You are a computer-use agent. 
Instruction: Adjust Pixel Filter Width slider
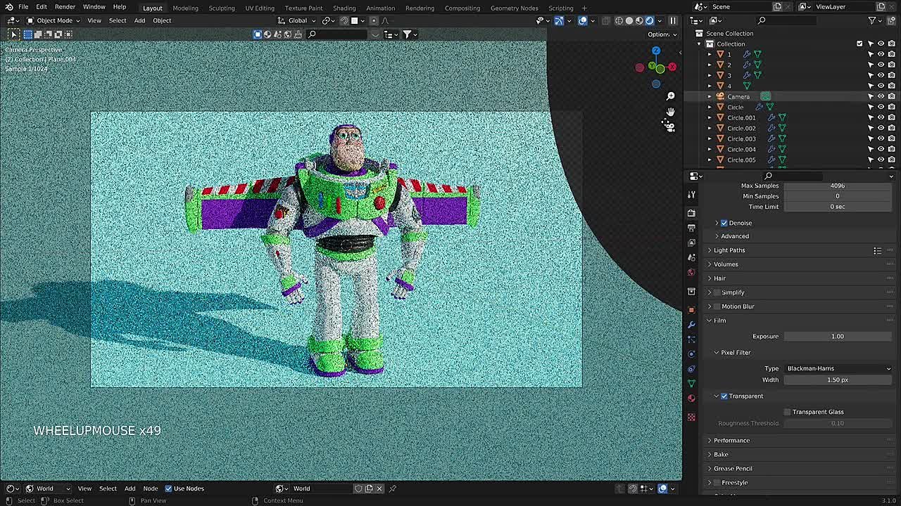point(838,379)
